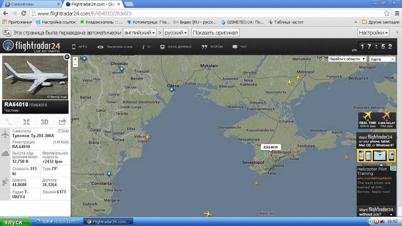Expand hidden bookmarks chevron
Image resolution: width=402 pixels, height=226 pixels.
tap(356, 22)
